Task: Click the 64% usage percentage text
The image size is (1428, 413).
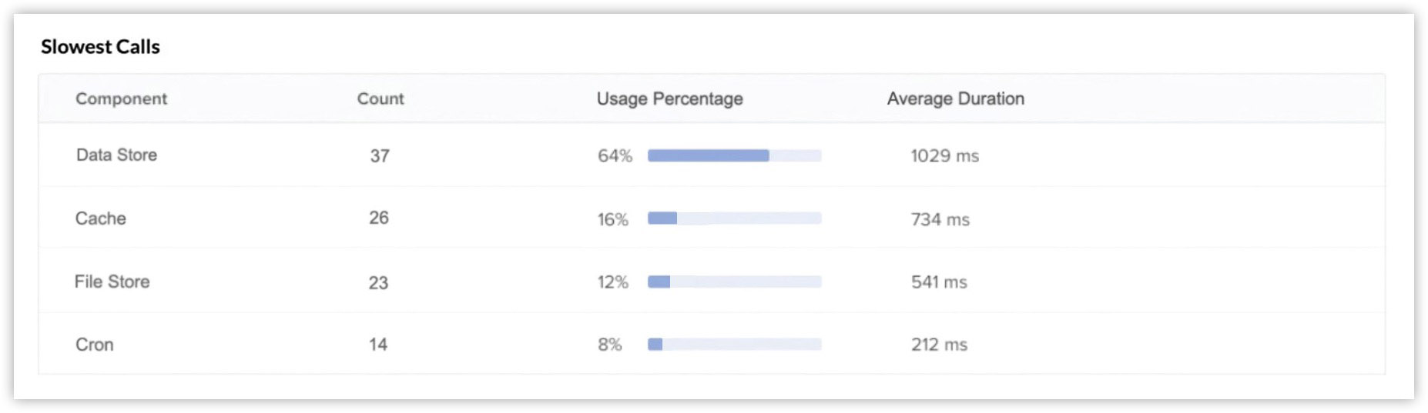Action: [x=615, y=155]
